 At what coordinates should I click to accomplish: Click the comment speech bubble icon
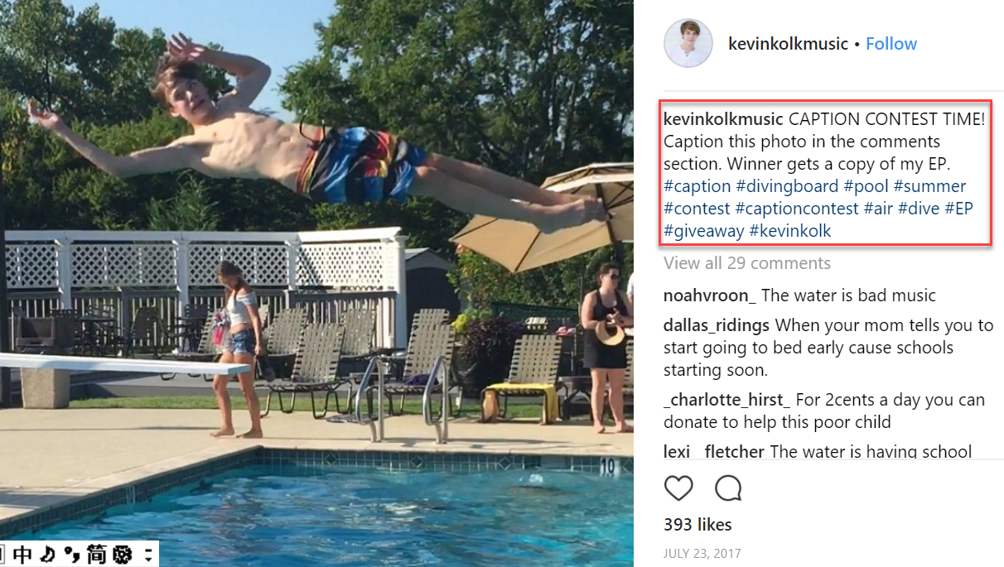click(x=728, y=488)
